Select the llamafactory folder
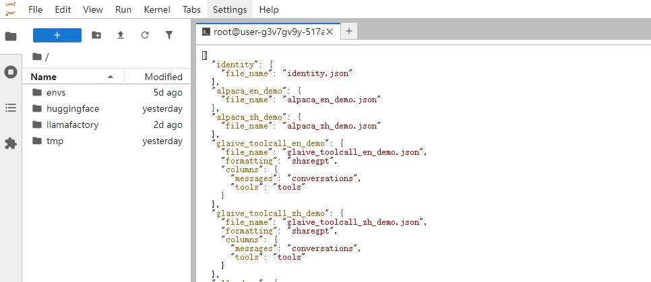This screenshot has height=282, width=651. tap(72, 125)
